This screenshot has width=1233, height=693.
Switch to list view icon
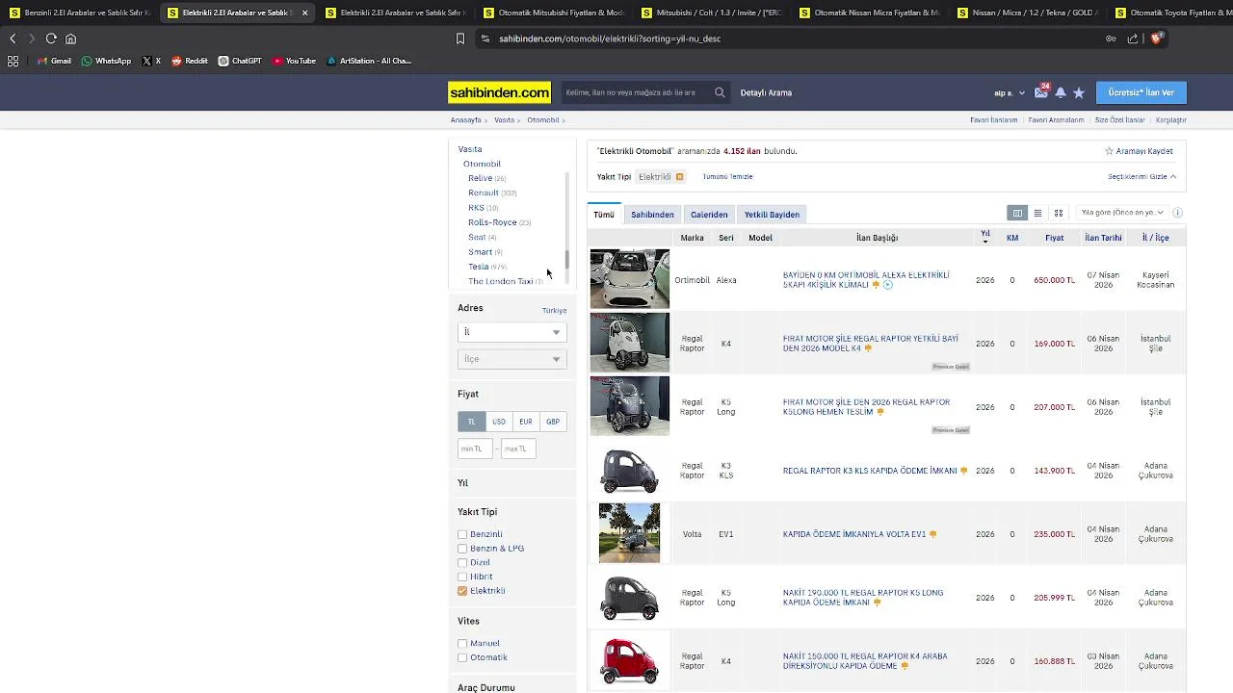(1037, 213)
